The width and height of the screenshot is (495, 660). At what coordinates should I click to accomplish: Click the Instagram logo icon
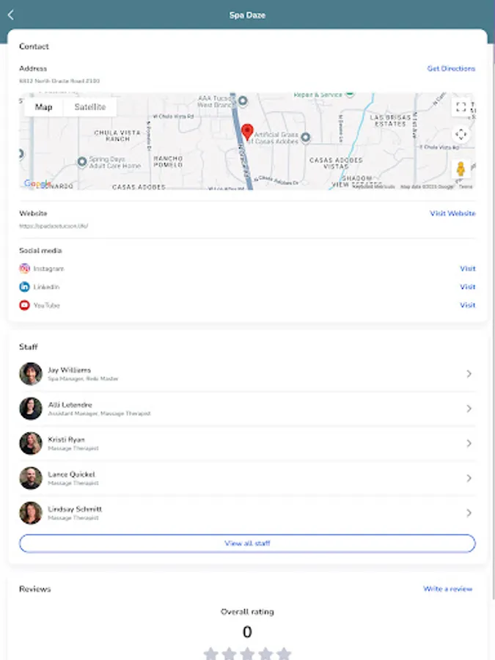[x=24, y=268]
